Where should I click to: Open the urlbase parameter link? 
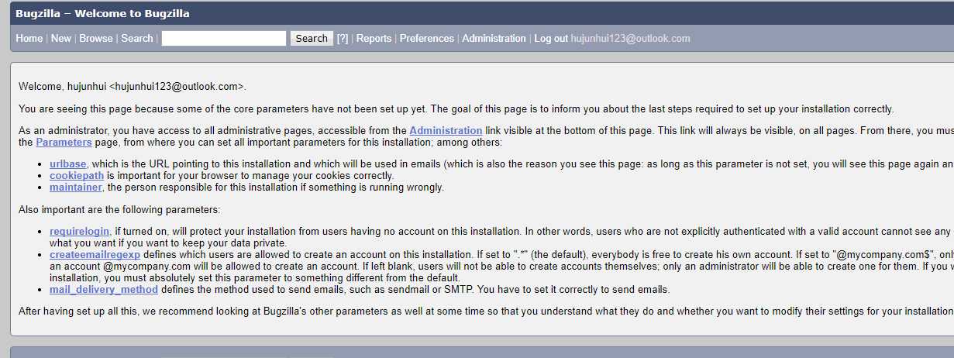click(x=68, y=164)
